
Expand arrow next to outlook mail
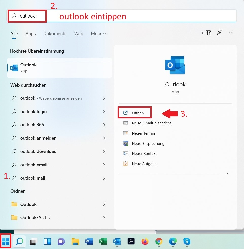[104, 178]
